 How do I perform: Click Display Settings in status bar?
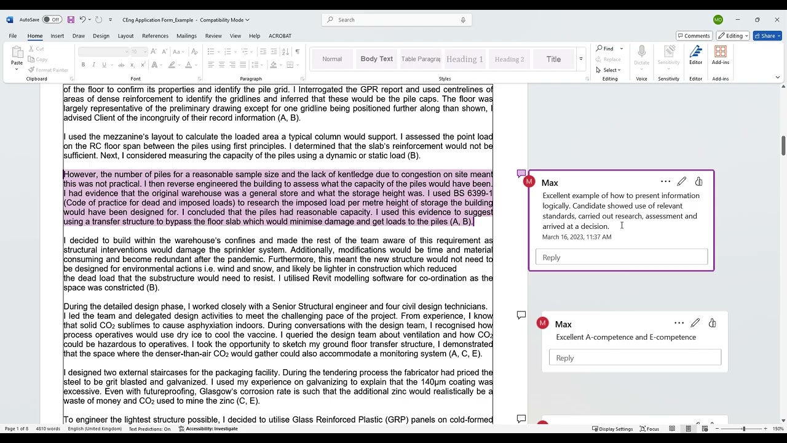(x=612, y=429)
